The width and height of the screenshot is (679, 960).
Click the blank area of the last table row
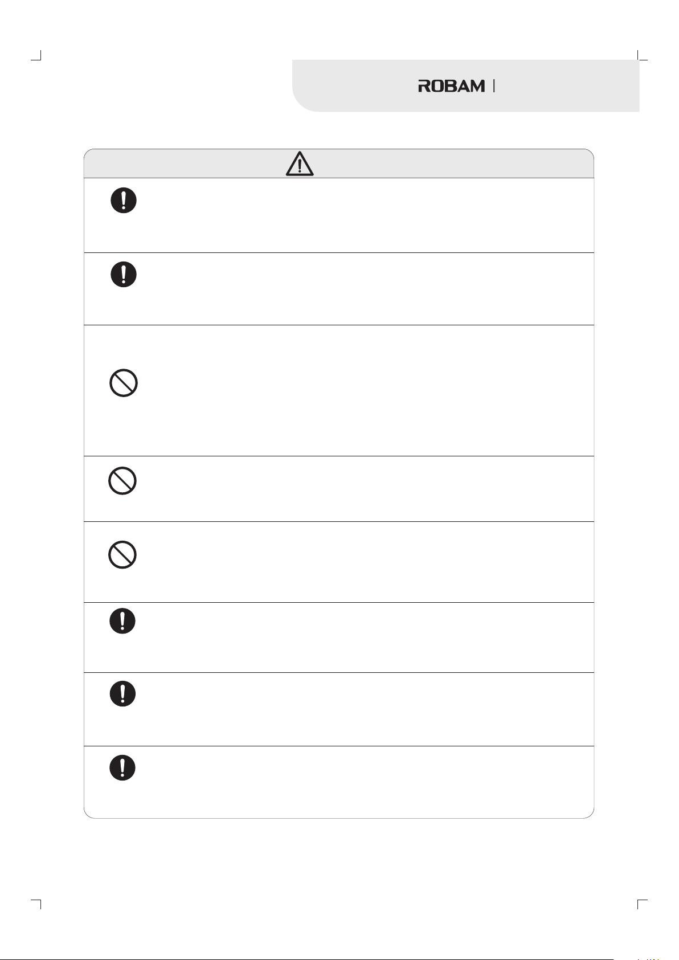tap(365, 782)
